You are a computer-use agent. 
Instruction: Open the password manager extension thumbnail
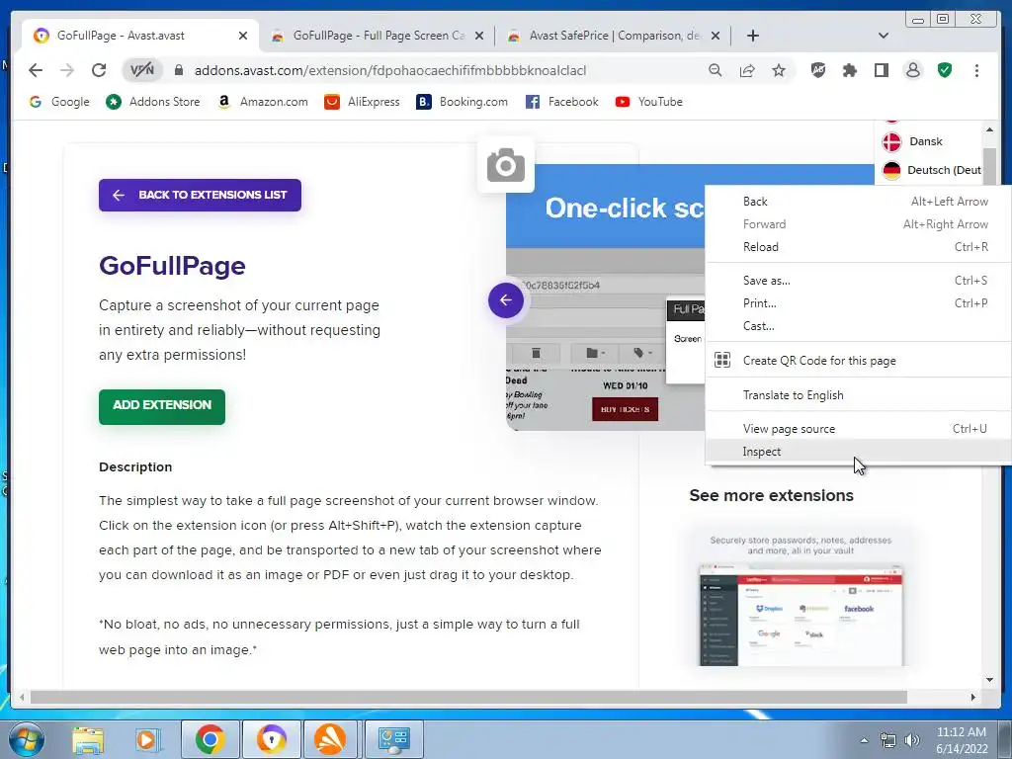(801, 597)
